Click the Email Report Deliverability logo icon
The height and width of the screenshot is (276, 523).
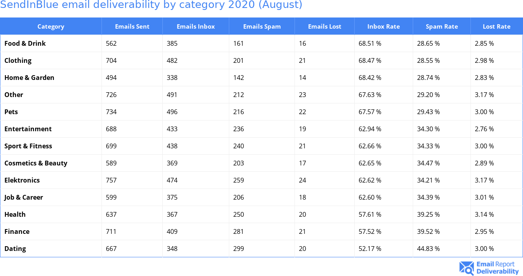(466, 268)
